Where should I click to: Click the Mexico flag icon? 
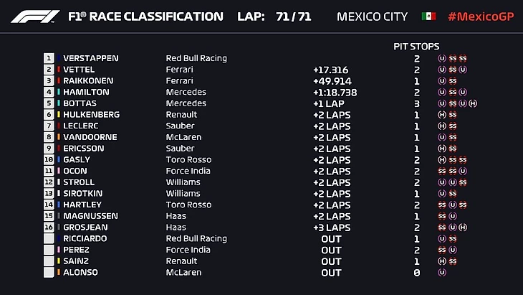pos(428,17)
